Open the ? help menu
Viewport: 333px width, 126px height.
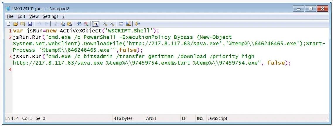click(63, 16)
